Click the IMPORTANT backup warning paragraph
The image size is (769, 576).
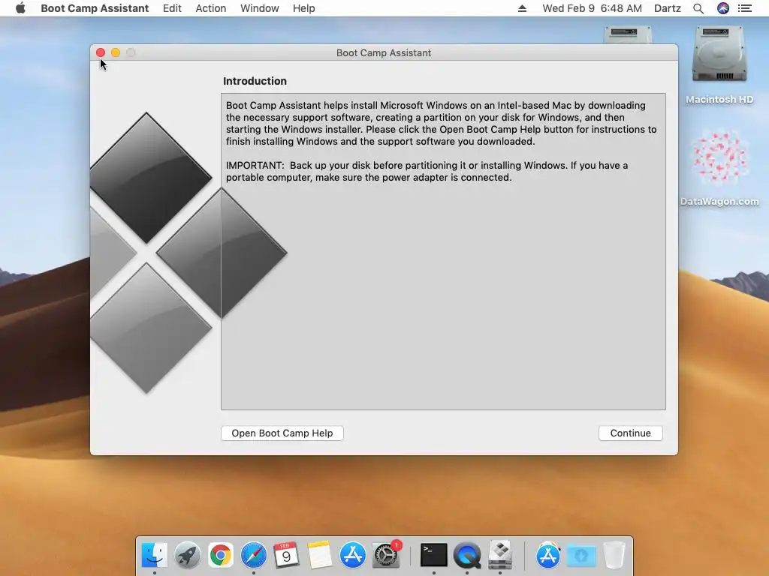[427, 172]
